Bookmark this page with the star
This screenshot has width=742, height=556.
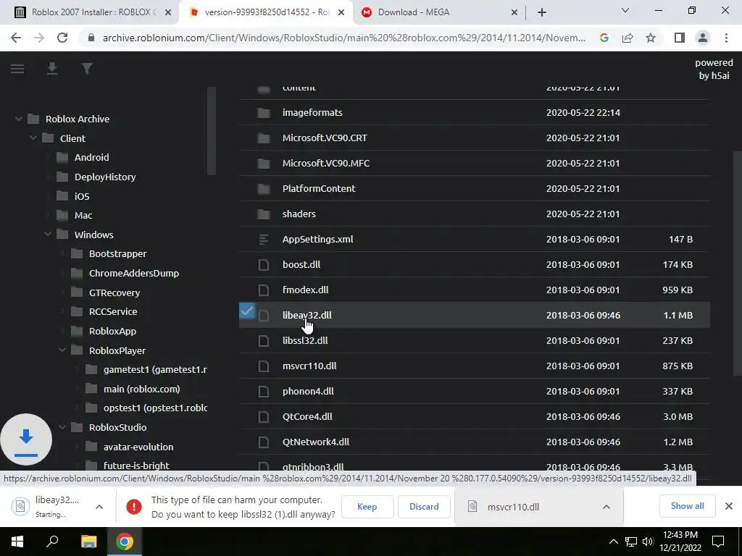pos(651,38)
